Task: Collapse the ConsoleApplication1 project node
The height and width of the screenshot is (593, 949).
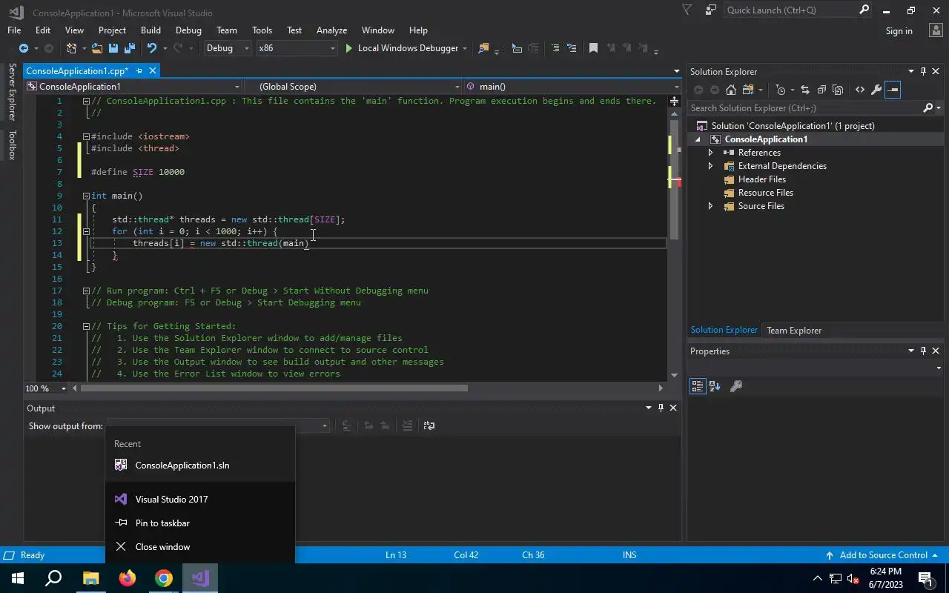Action: click(x=698, y=139)
